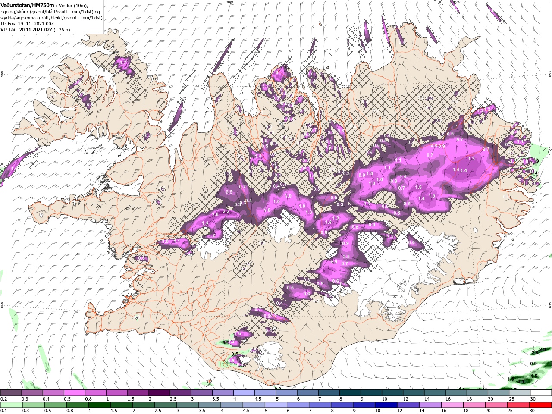The width and height of the screenshot is (552, 414).
Task: Pick the bright red bottom-row swatch labeled 30
Action: (541, 405)
